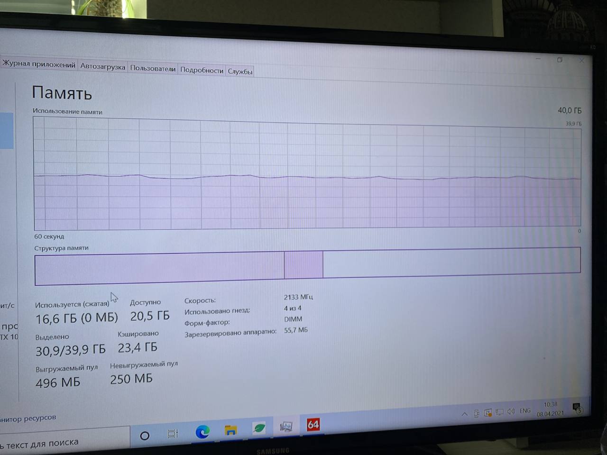Viewport: 607px width, 455px height.
Task: Minimize the Task Manager window
Action: [538, 59]
